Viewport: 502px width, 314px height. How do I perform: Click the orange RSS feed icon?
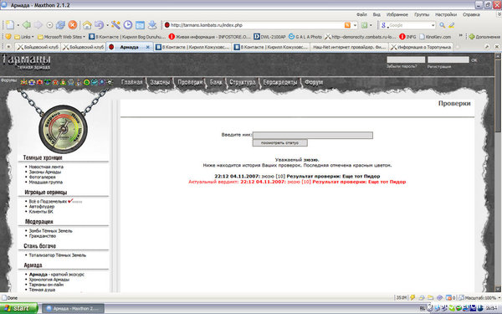[x=347, y=25]
